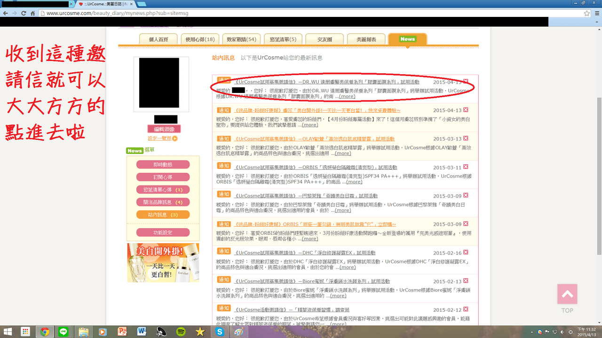
Task: Open the ORBIS 透妍瑩白隔離霜 invitation
Action: tap(315, 167)
